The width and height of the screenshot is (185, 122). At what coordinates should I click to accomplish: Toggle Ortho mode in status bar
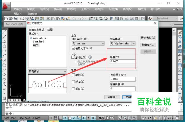point(60,118)
